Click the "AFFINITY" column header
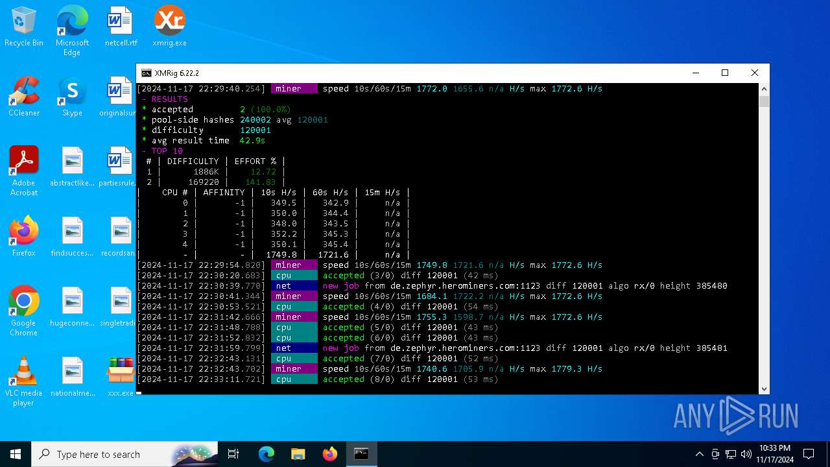Screen dimensions: 830x467 [x=224, y=193]
